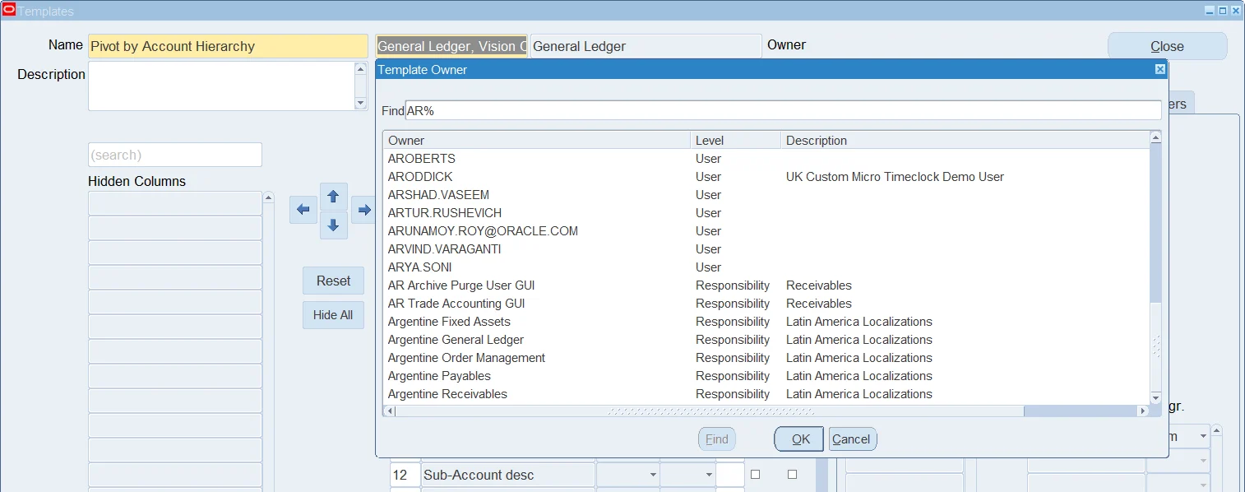
Task: Click the Owner column header
Action: (x=538, y=141)
